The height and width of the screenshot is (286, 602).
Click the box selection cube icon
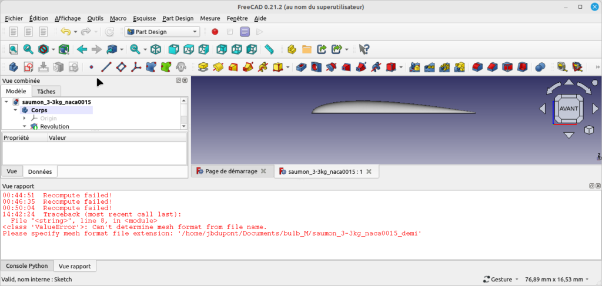point(63,49)
